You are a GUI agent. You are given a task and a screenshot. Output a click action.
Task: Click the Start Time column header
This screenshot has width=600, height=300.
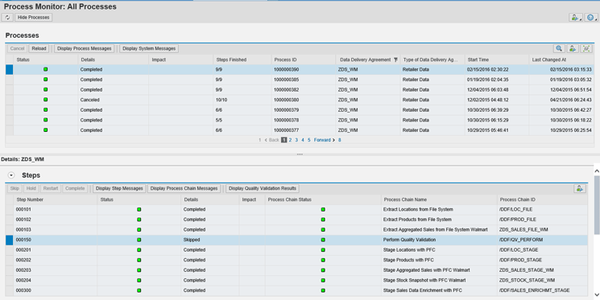478,60
